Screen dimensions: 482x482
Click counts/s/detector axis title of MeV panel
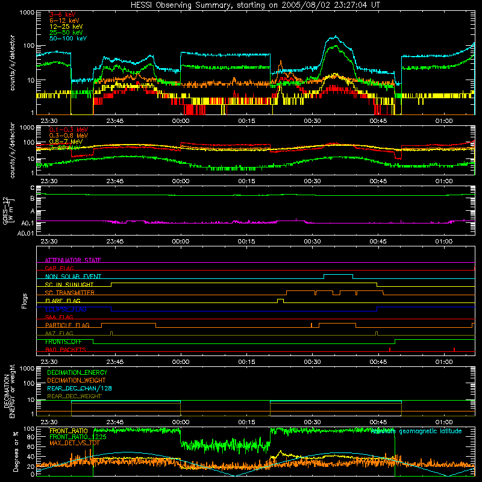point(12,150)
